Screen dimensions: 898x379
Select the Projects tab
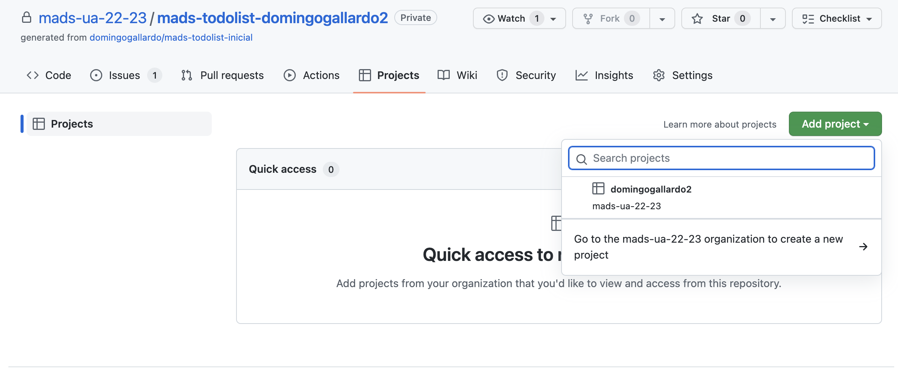point(389,75)
